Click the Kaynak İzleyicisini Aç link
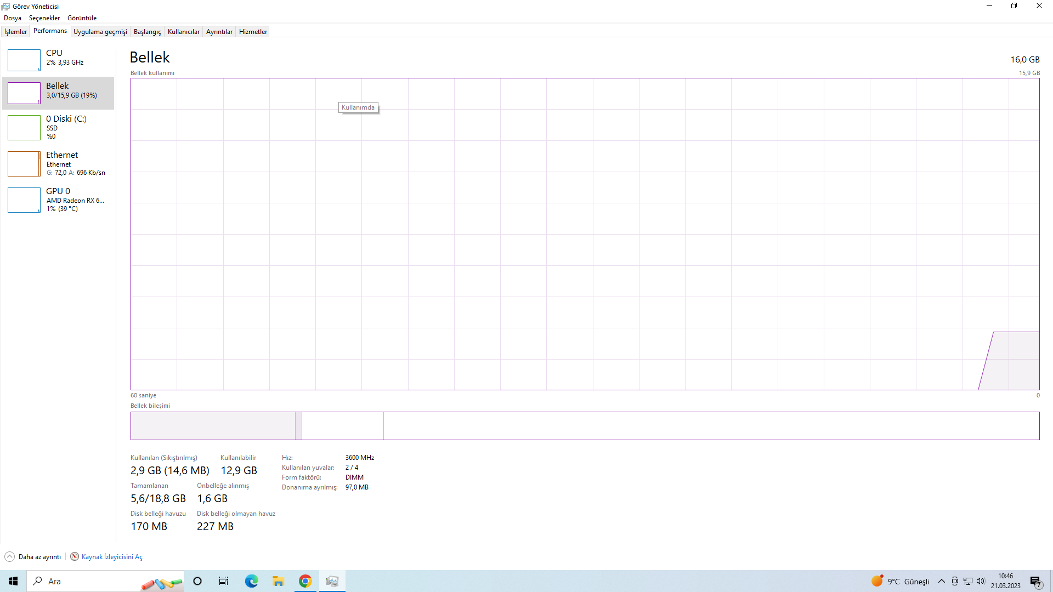Viewport: 1053px width, 592px height. 112,557
